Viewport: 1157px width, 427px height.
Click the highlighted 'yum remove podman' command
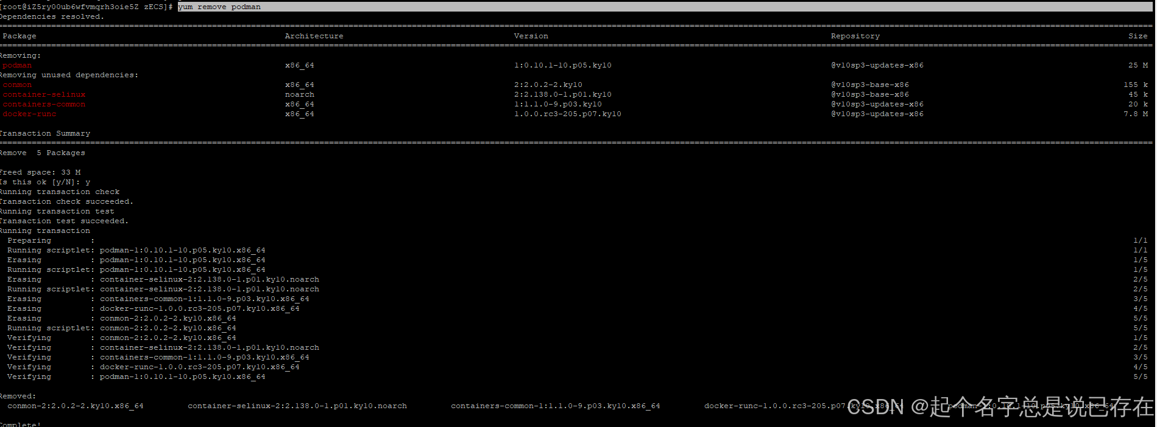point(219,7)
